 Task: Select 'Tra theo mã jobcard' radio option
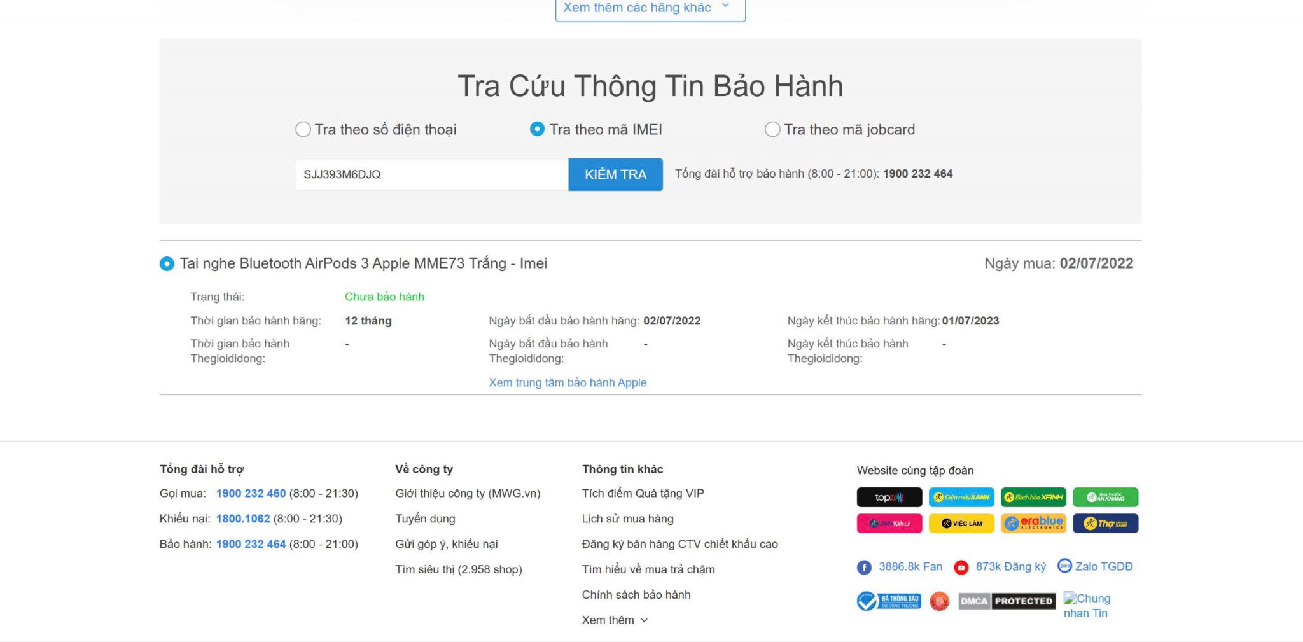(x=772, y=130)
